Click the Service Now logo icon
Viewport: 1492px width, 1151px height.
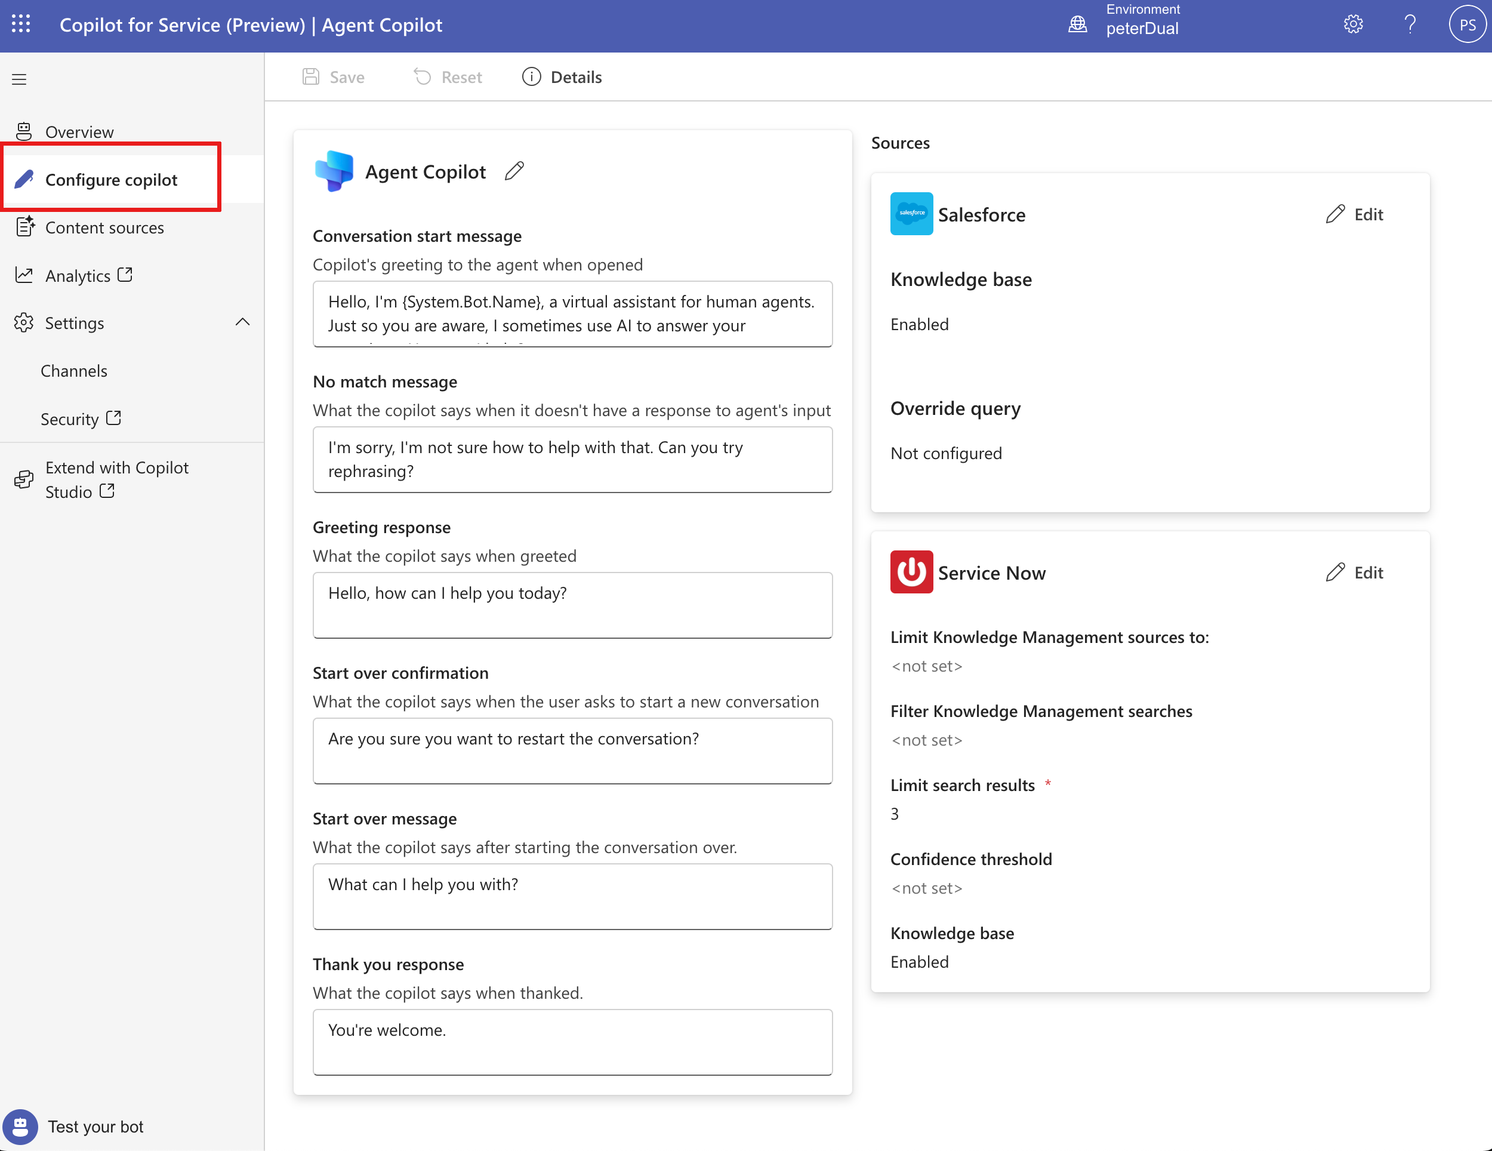(911, 572)
